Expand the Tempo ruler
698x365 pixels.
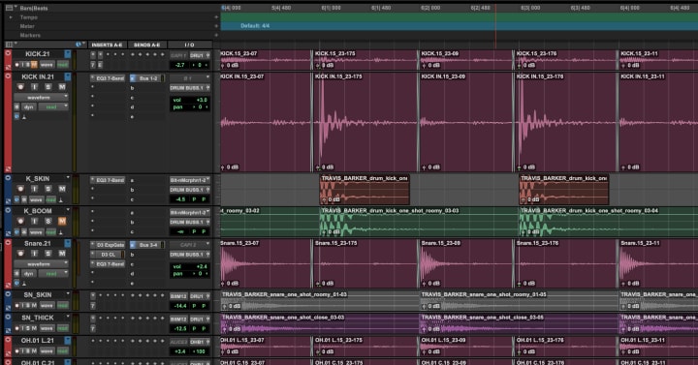click(11, 17)
